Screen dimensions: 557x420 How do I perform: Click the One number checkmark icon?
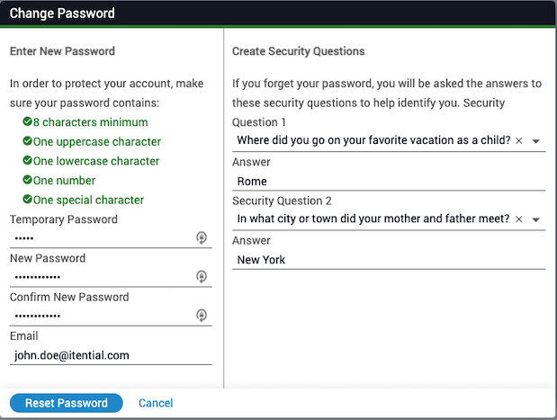(27, 181)
